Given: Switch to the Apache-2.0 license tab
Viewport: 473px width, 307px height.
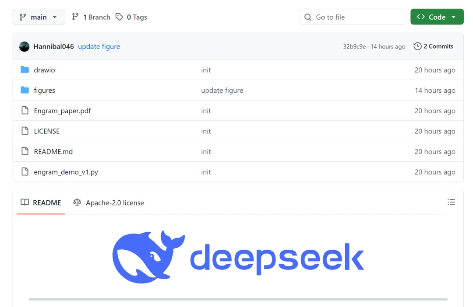Looking at the screenshot, I should pyautogui.click(x=109, y=202).
